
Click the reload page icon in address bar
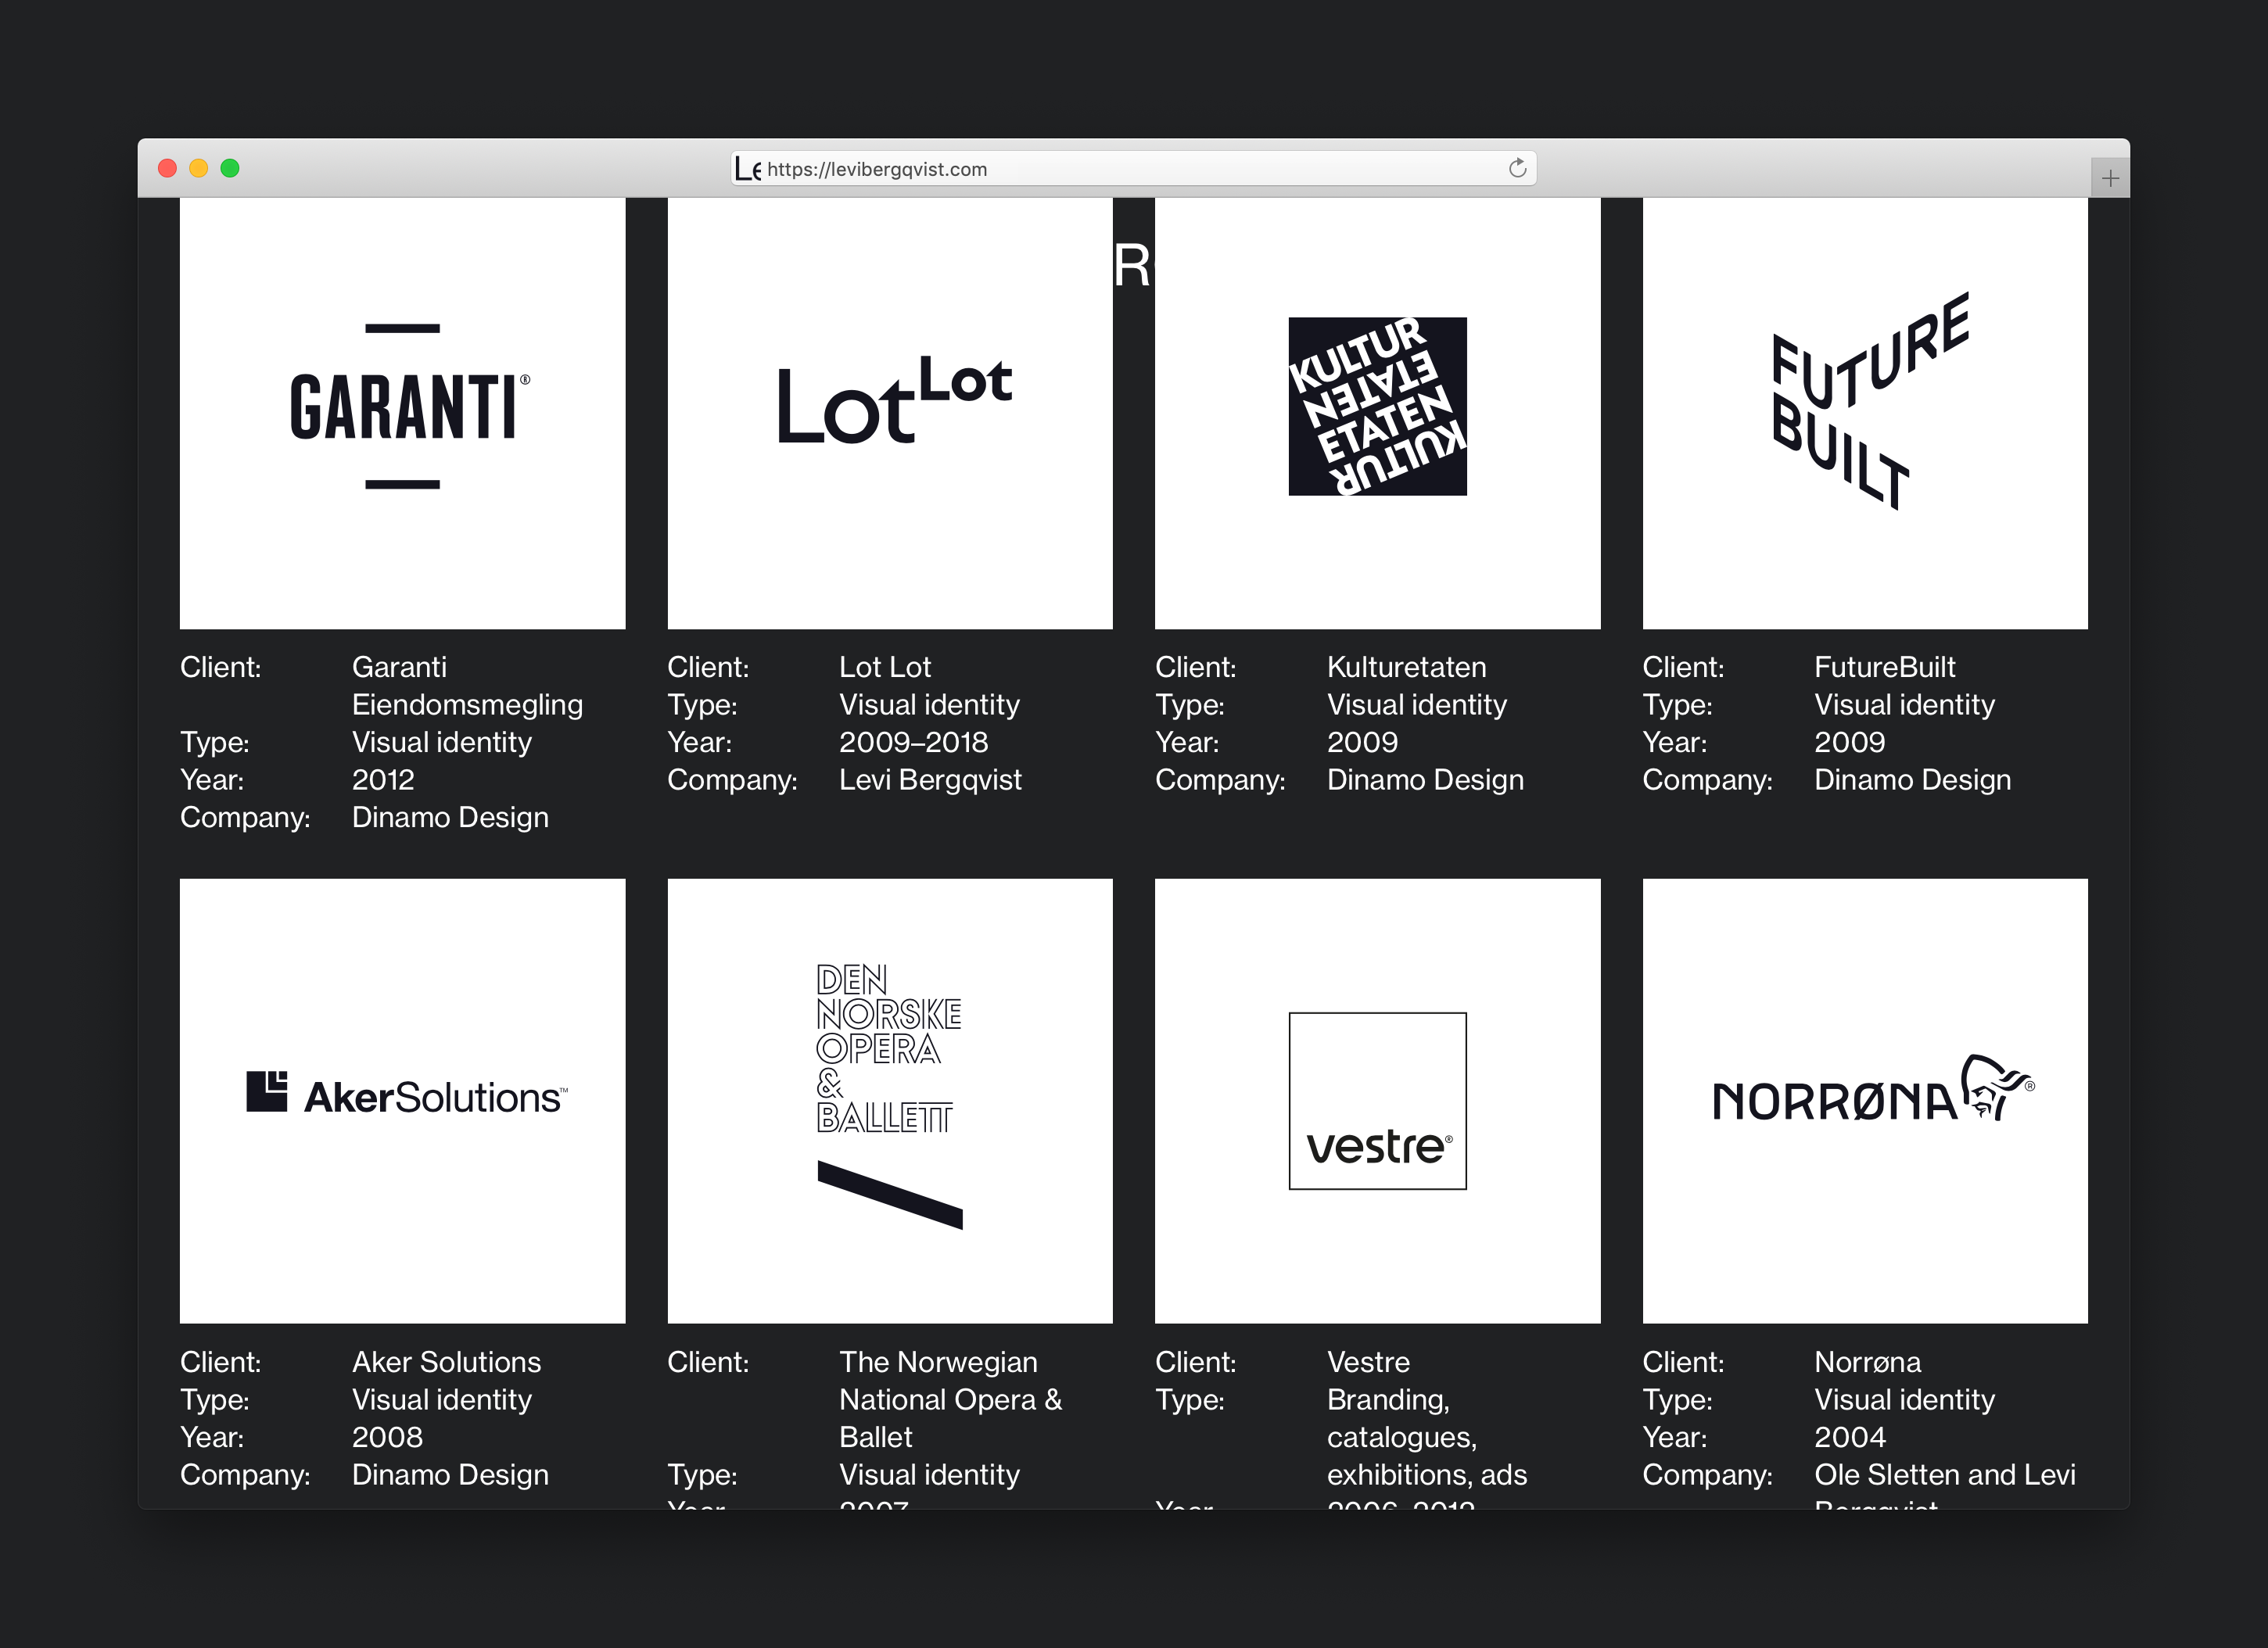pos(1517,168)
